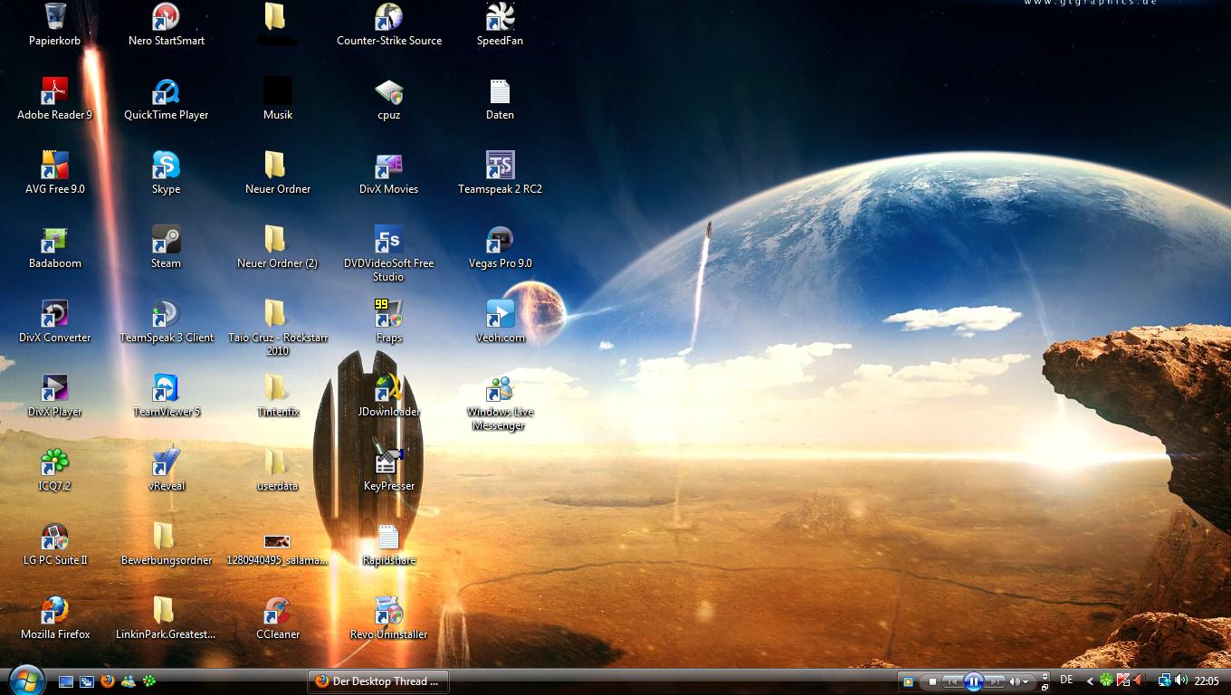Click the SpeedFan desktop icon
The width and height of the screenshot is (1231, 695).
coord(500,18)
